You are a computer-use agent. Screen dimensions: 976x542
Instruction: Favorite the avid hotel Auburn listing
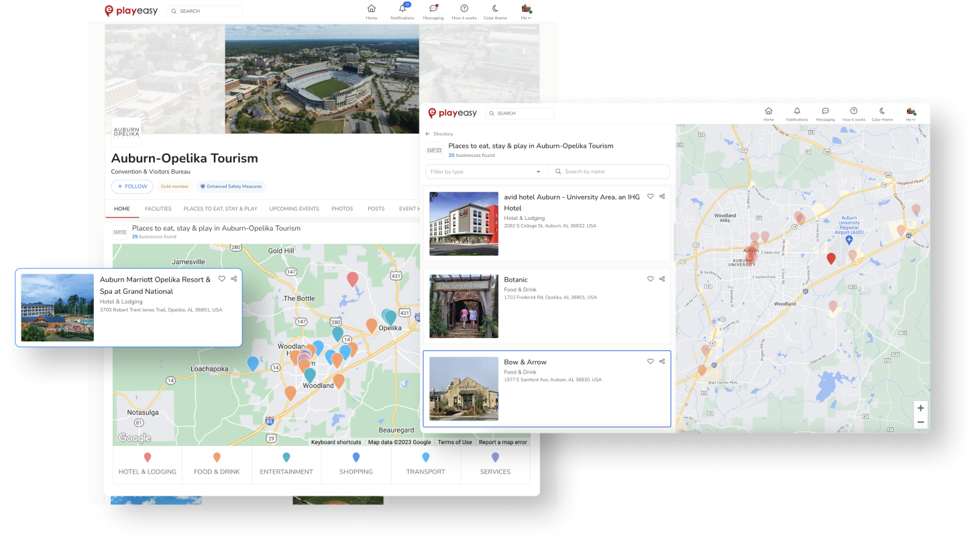tap(650, 197)
